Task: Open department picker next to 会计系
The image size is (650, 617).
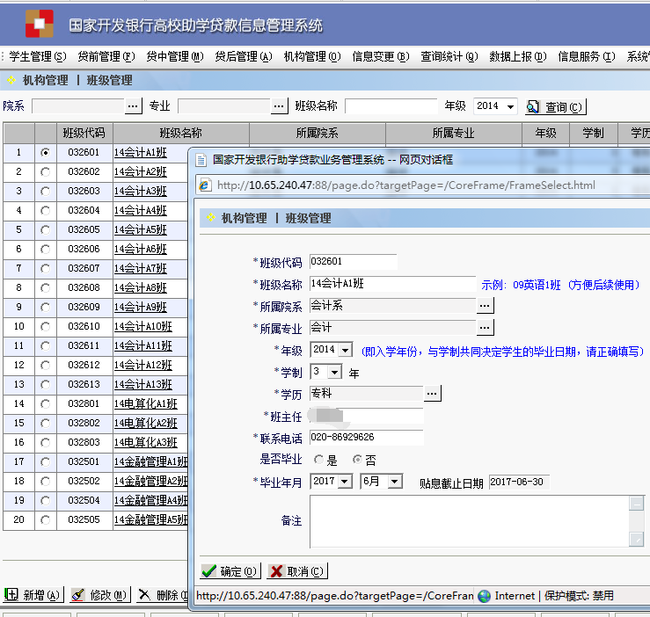Action: pos(486,306)
